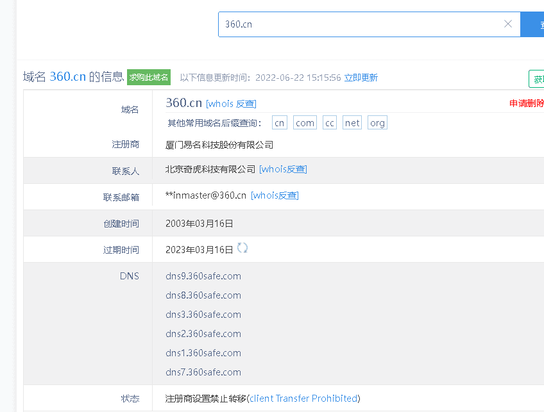
Task: Click the 域名 row label
Action: click(130, 110)
